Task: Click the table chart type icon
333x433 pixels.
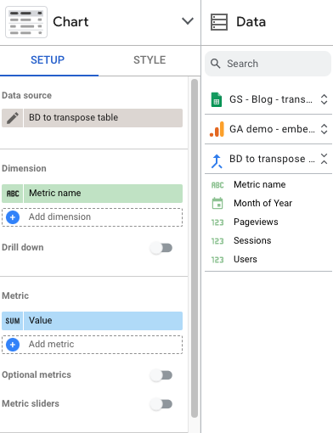Action: 26,22
